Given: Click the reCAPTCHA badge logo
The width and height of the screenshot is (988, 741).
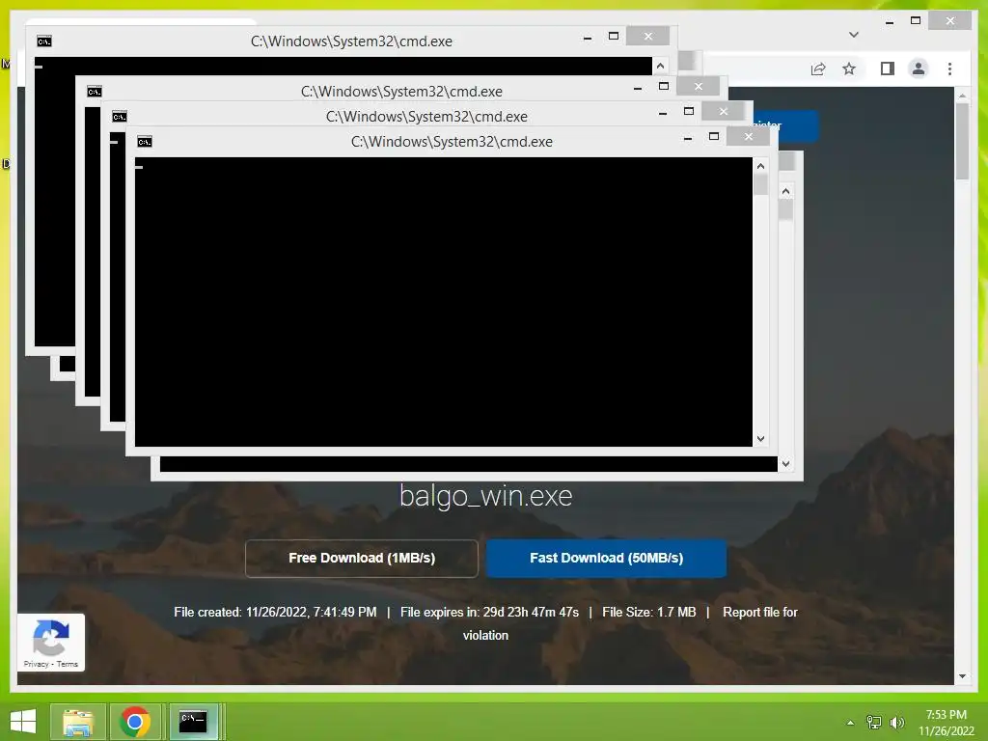Looking at the screenshot, I should coord(50,637).
